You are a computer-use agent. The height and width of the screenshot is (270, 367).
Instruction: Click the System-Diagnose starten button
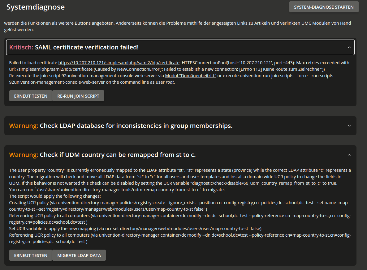[x=324, y=7]
